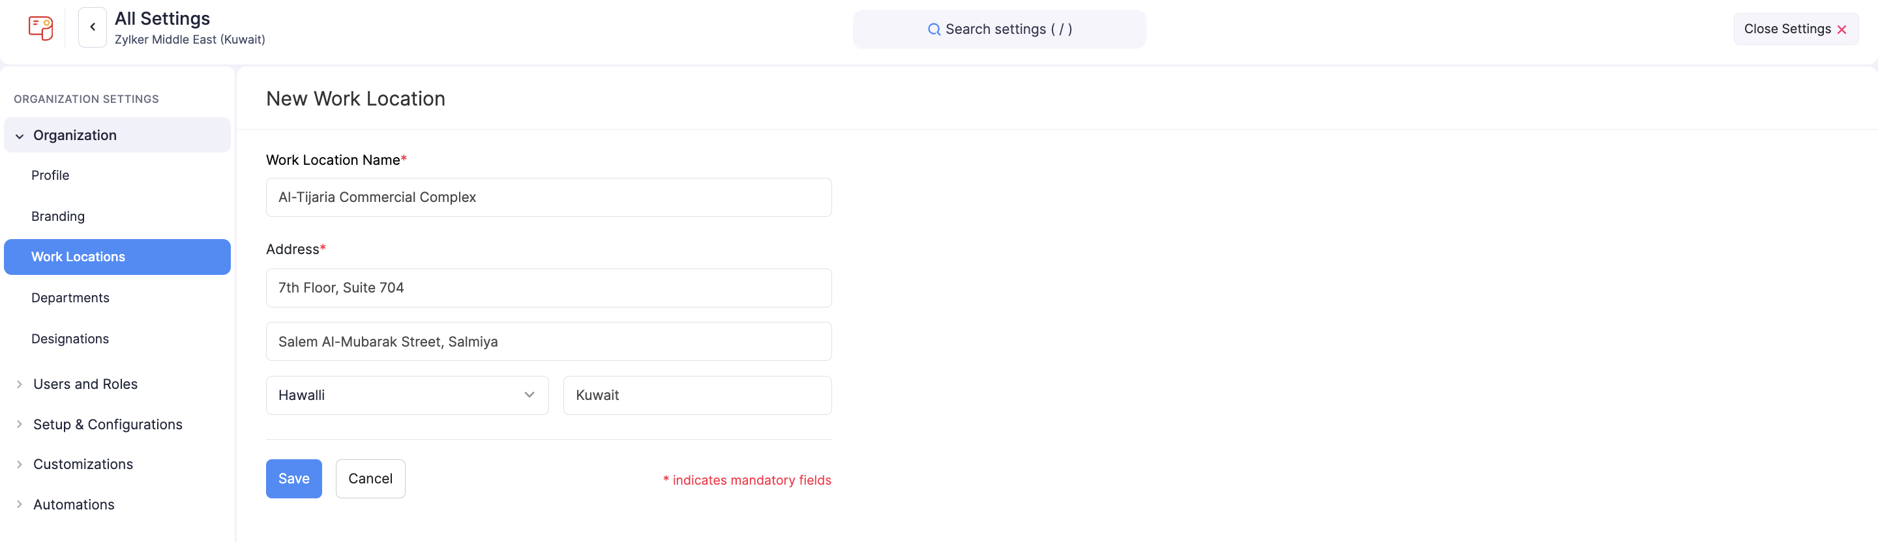
Task: Open Profile settings page
Action: (50, 176)
